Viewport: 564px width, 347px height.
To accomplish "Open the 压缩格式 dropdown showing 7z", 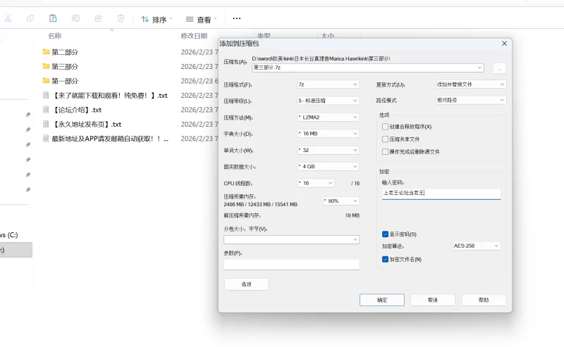I will 328,84.
